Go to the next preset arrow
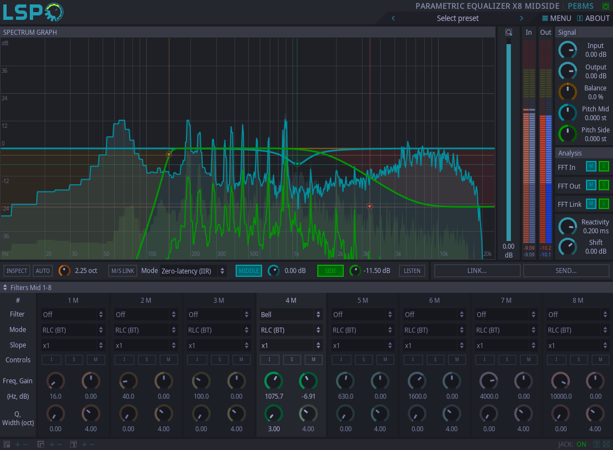Screen dimensions: 613x450 521,18
